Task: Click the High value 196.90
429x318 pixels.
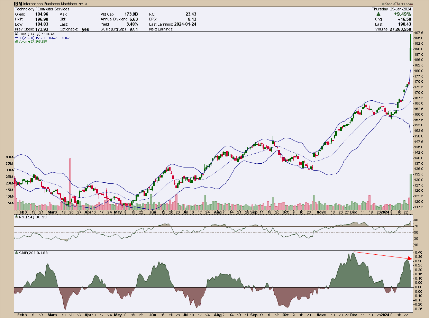Action: tap(42, 19)
